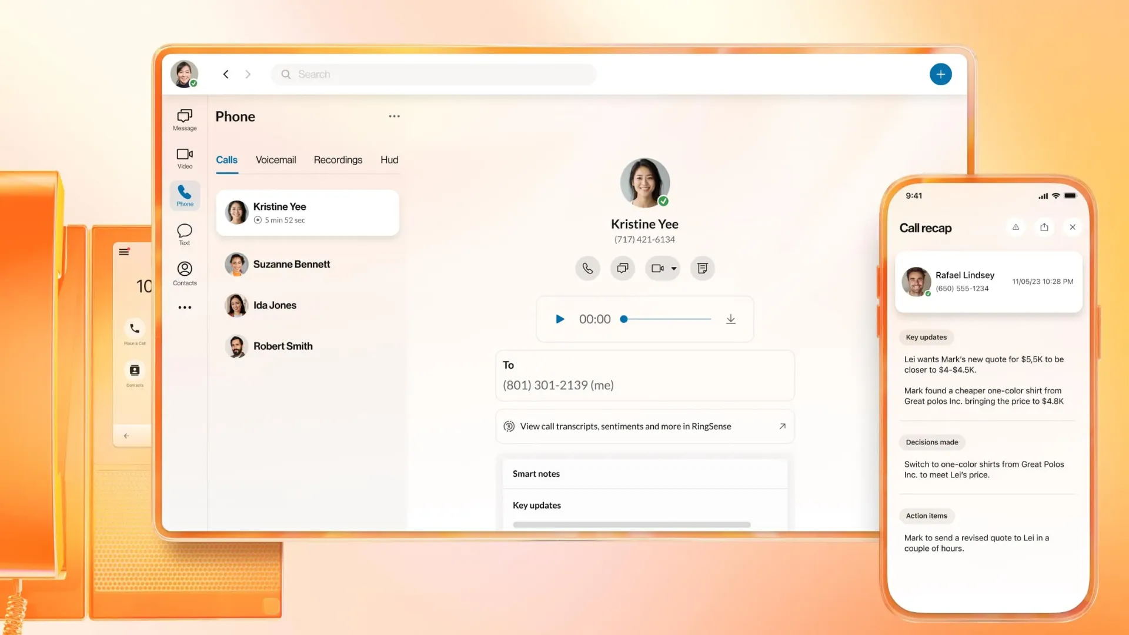
Task: Click the notes icon under Kristine Yee
Action: [x=702, y=269]
